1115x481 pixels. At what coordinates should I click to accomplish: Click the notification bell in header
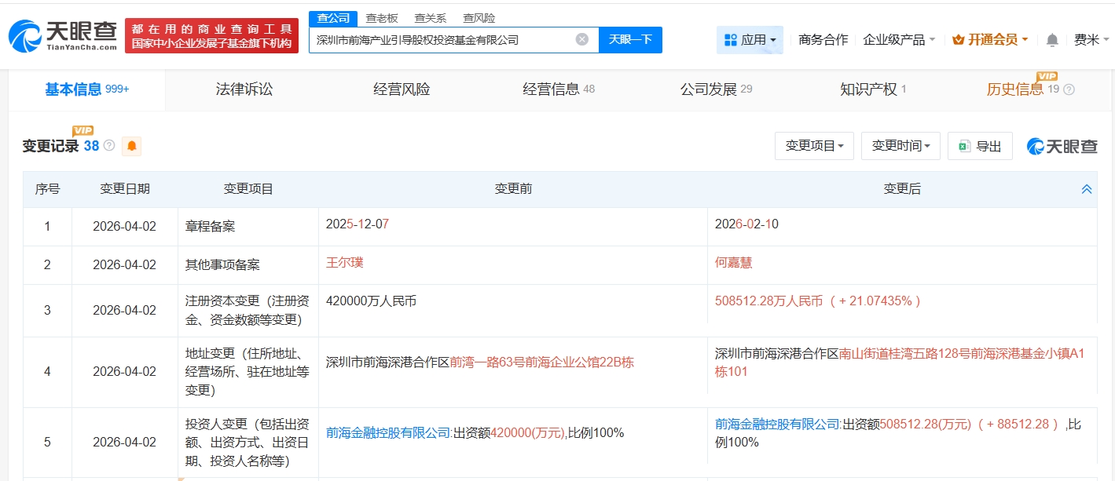1052,40
